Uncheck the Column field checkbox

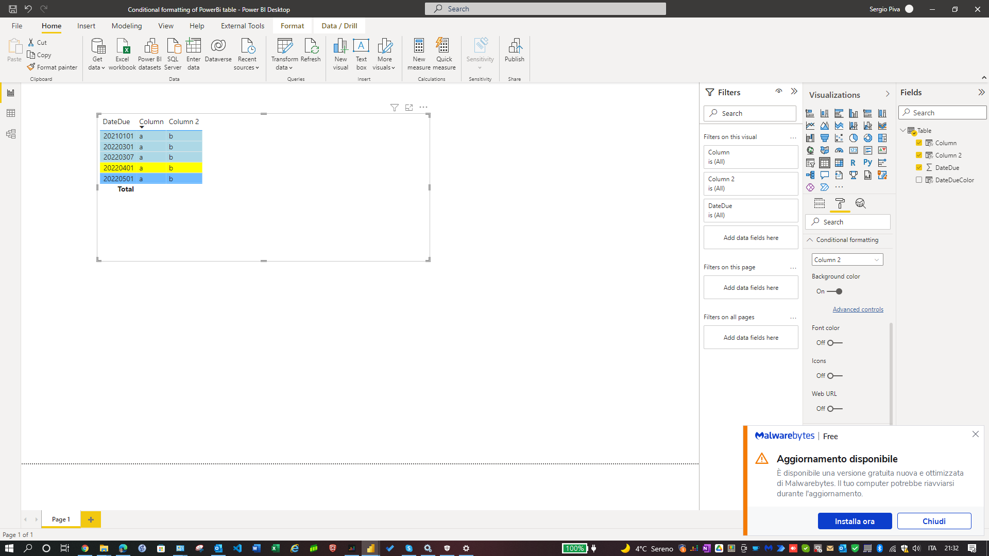point(919,143)
